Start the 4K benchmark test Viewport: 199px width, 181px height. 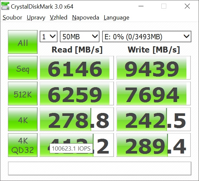[23, 119]
